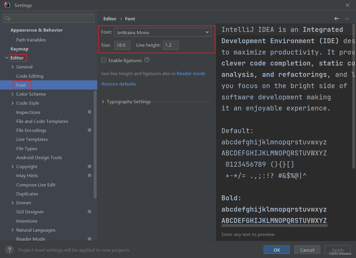356x258 pixels.
Task: Click the search magnifier icon in settings search
Action: (x=8, y=19)
